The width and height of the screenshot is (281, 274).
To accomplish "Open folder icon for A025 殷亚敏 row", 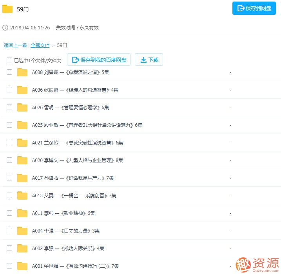I will [22, 125].
